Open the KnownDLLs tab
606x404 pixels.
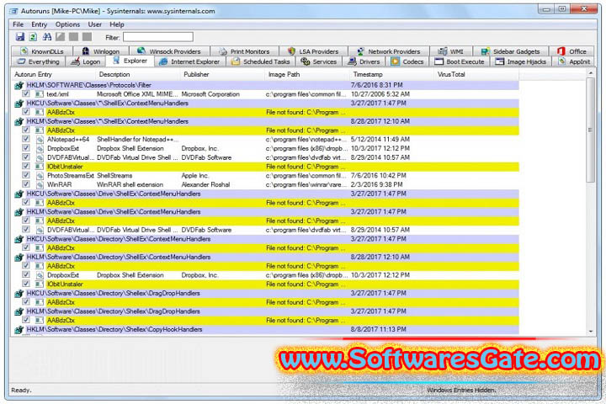42,51
